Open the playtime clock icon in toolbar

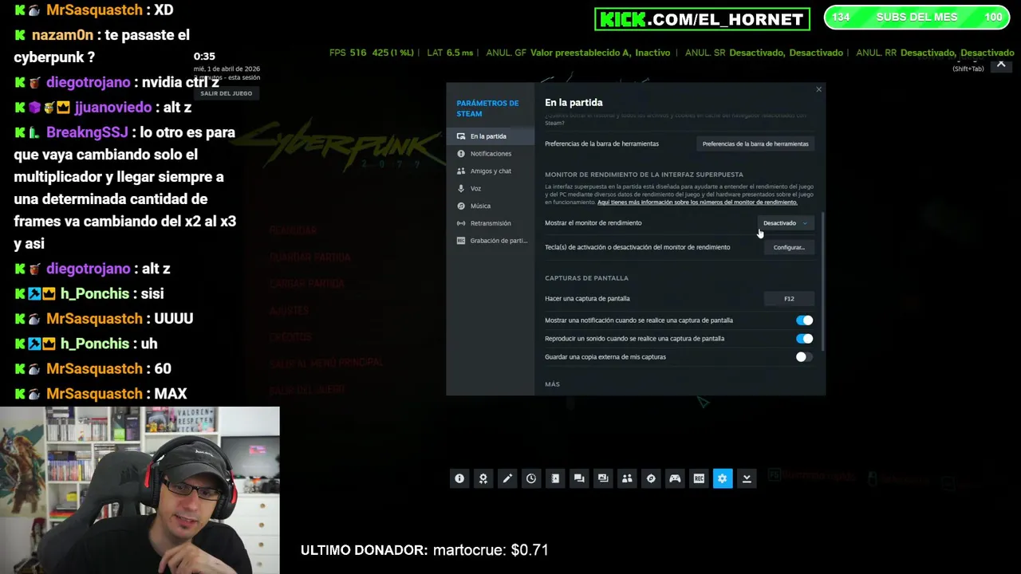531,478
